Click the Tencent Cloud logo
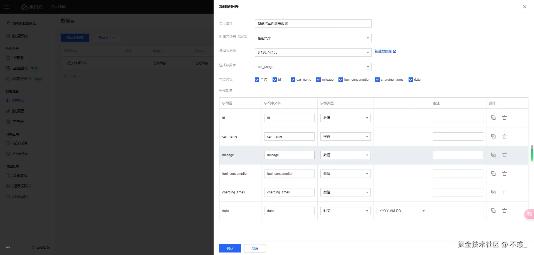The height and width of the screenshot is (255, 534). click(31, 7)
